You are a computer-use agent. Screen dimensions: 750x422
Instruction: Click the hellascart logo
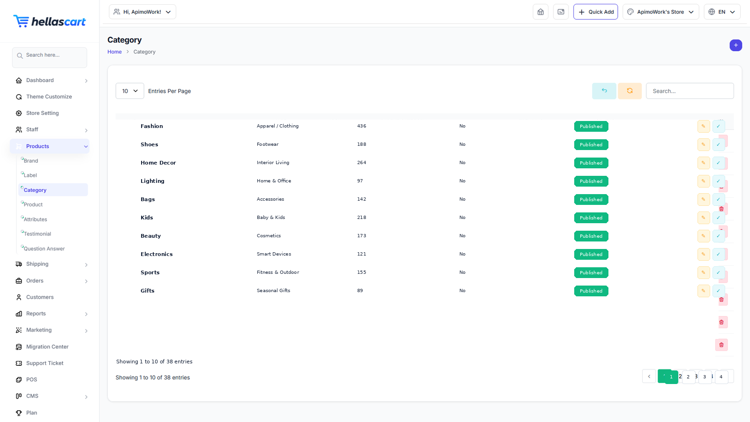point(49,21)
